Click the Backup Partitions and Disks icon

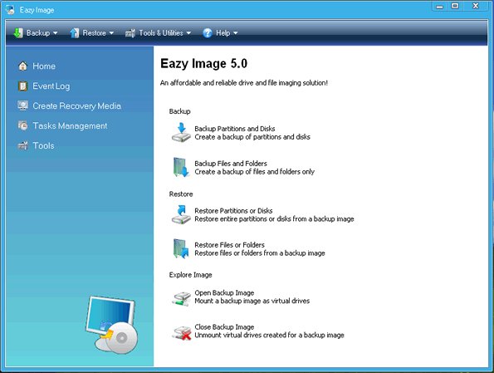[181, 132]
